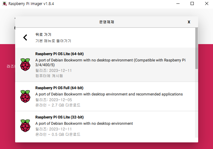Click raspberry icon for OS Lite (64-bit)
The width and height of the screenshot is (213, 149).
click(x=25, y=65)
